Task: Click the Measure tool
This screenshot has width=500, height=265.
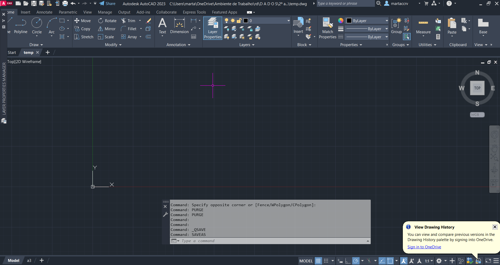Action: (423, 26)
